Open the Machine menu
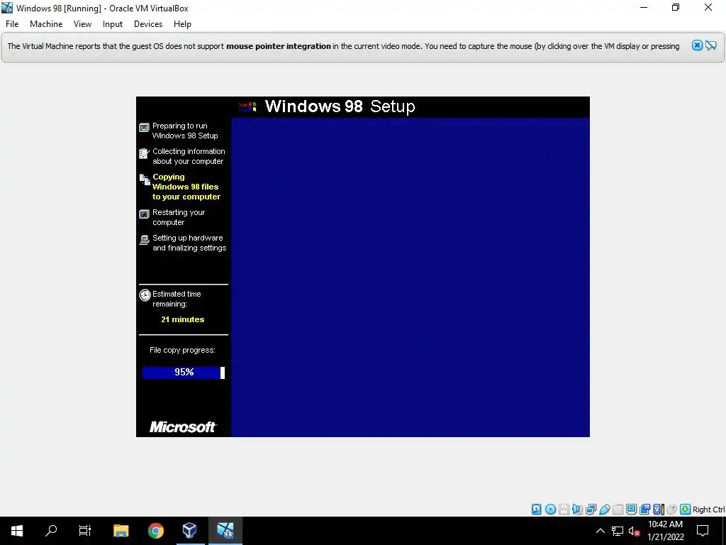This screenshot has height=545, width=726. 46,24
